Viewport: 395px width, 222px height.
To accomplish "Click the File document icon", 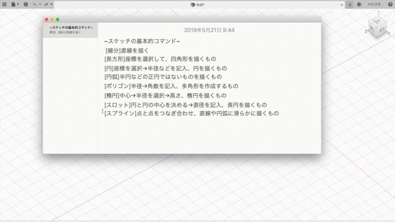I will pyautogui.click(x=14, y=4).
